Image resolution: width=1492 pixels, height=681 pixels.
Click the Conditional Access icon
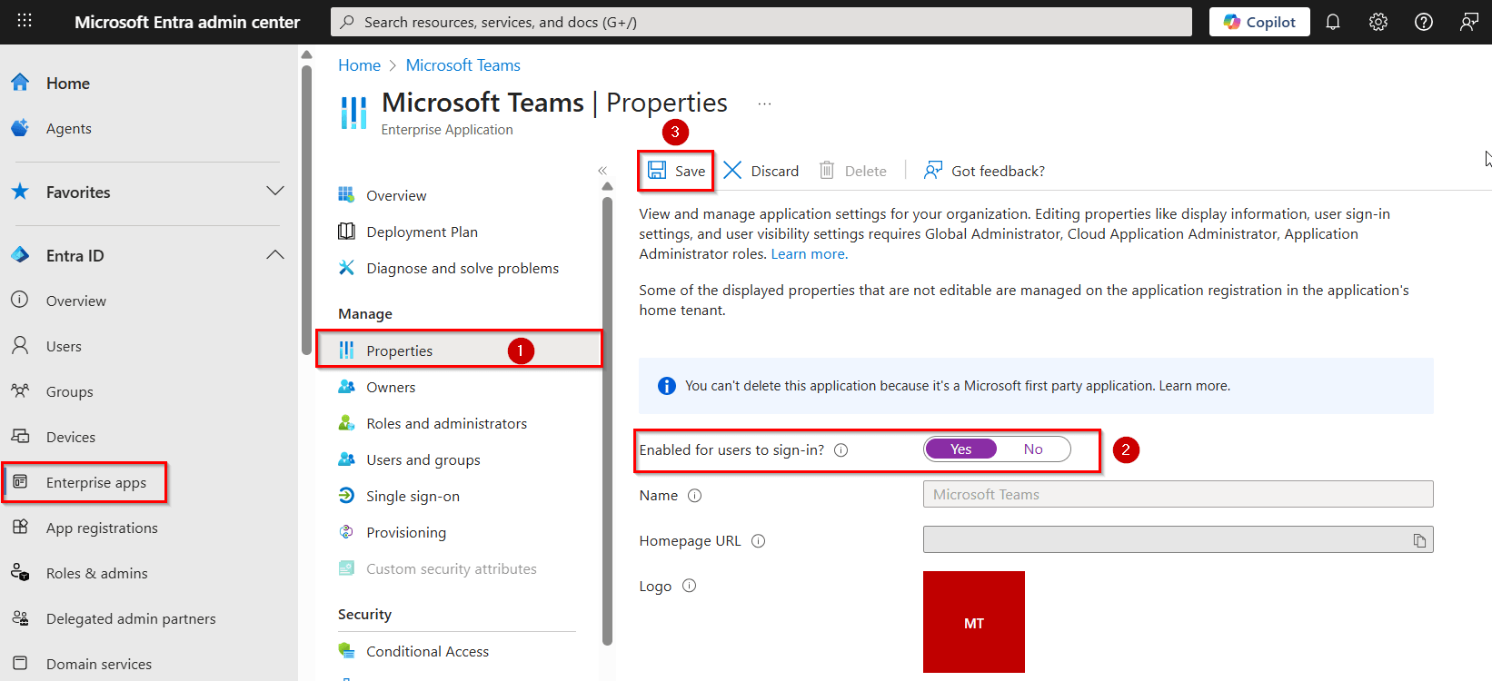point(346,651)
